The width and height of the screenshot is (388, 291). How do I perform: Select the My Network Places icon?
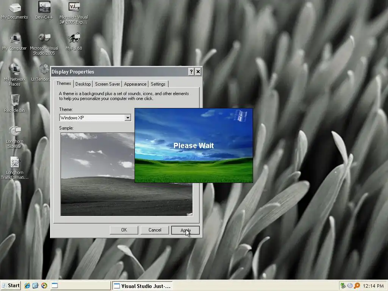tap(15, 75)
